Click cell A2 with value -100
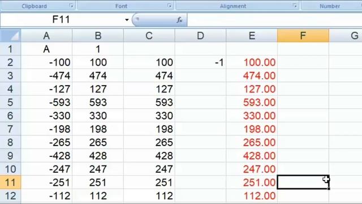The image size is (362, 204). tap(46, 62)
